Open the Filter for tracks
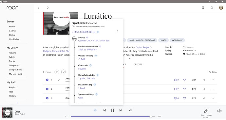 [213, 72]
